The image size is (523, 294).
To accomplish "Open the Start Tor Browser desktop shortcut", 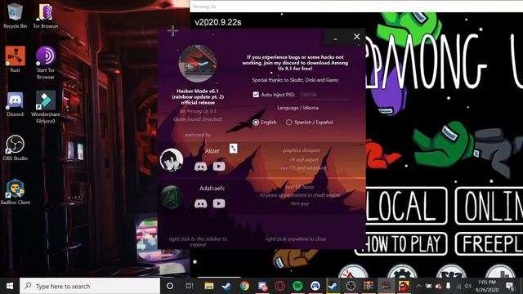I will click(x=46, y=62).
